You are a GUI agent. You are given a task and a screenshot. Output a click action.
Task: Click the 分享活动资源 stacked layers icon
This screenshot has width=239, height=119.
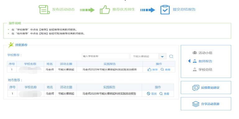pos(196,104)
